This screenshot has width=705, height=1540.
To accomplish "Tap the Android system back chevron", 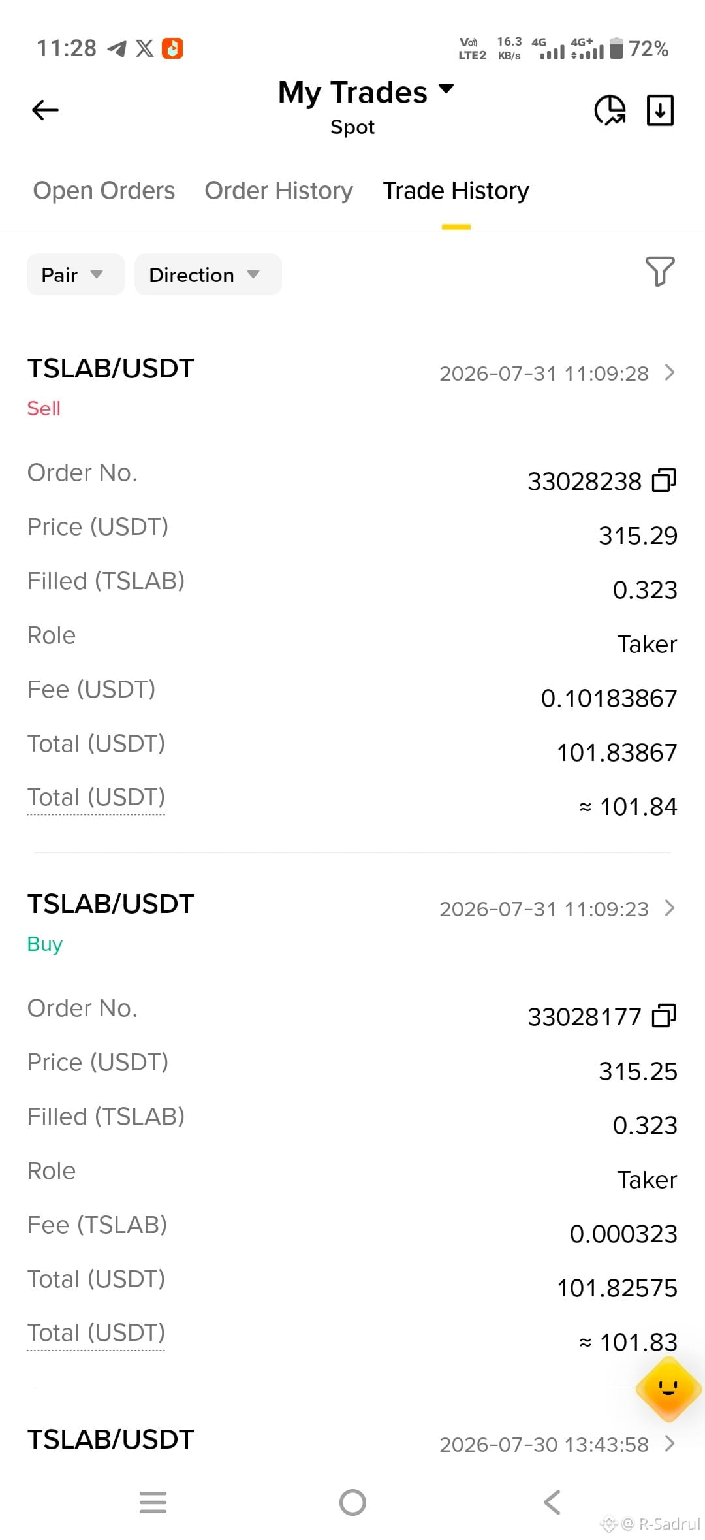I will [552, 1502].
